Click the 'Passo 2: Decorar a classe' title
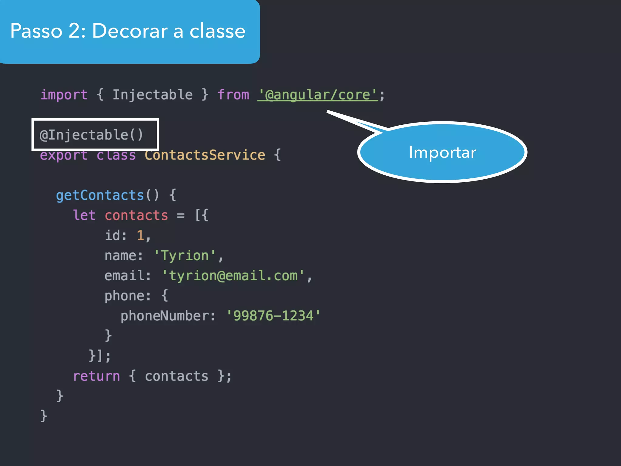This screenshot has width=621, height=466. [128, 31]
